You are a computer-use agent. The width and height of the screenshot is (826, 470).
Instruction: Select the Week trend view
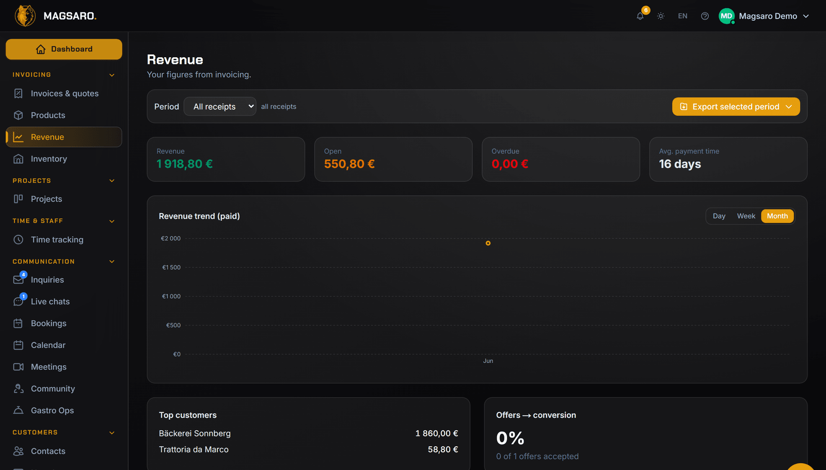[746, 216]
